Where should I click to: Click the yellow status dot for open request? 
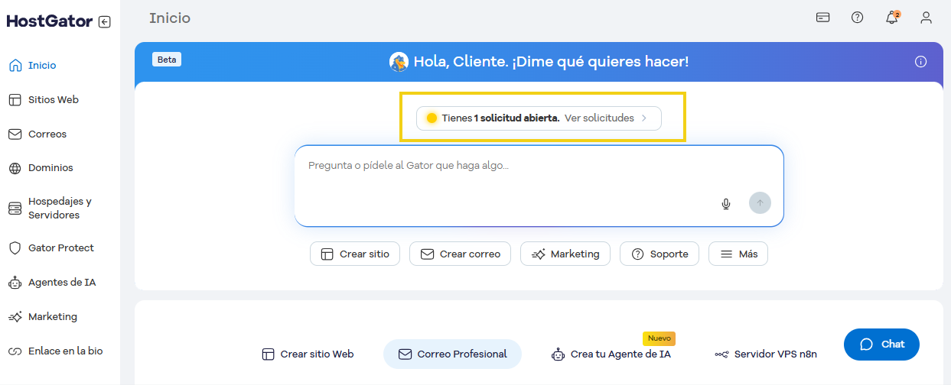click(x=432, y=118)
